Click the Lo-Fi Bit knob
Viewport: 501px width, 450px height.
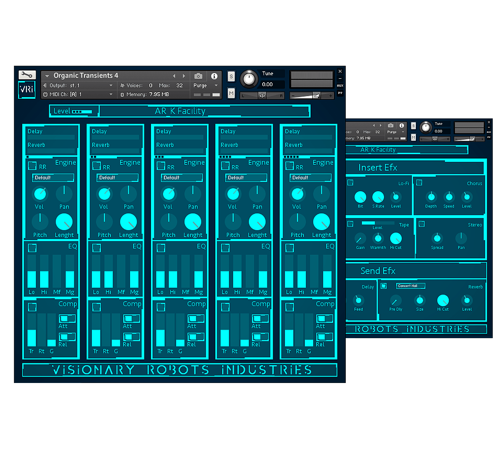[x=361, y=197]
